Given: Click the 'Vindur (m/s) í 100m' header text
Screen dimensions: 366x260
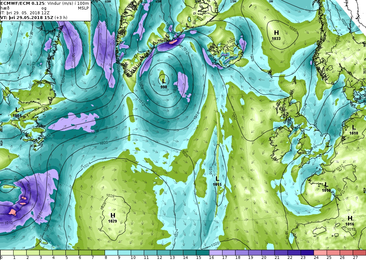Looking at the screenshot, I should [x=67, y=3].
